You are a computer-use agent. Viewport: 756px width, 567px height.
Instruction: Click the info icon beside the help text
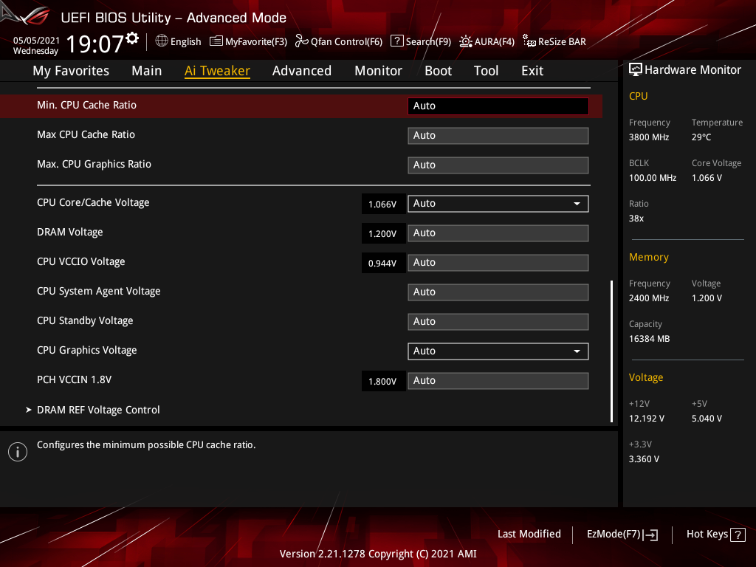pyautogui.click(x=18, y=452)
